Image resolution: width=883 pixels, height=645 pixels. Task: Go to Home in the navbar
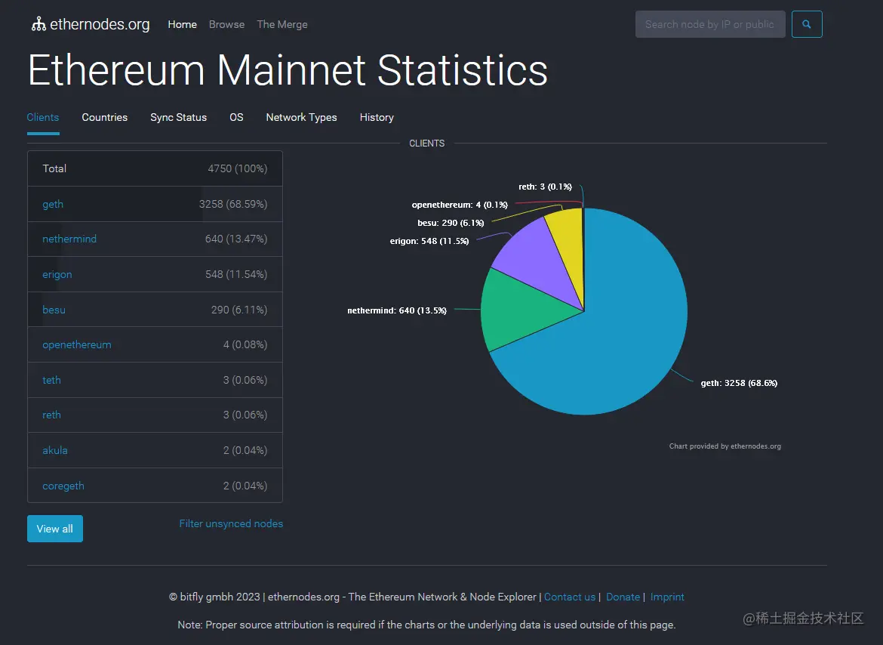[x=182, y=24]
